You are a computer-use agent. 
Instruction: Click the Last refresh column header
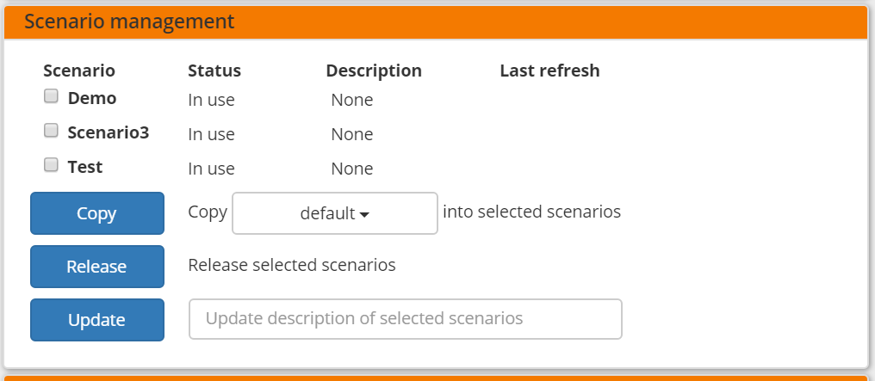point(549,71)
